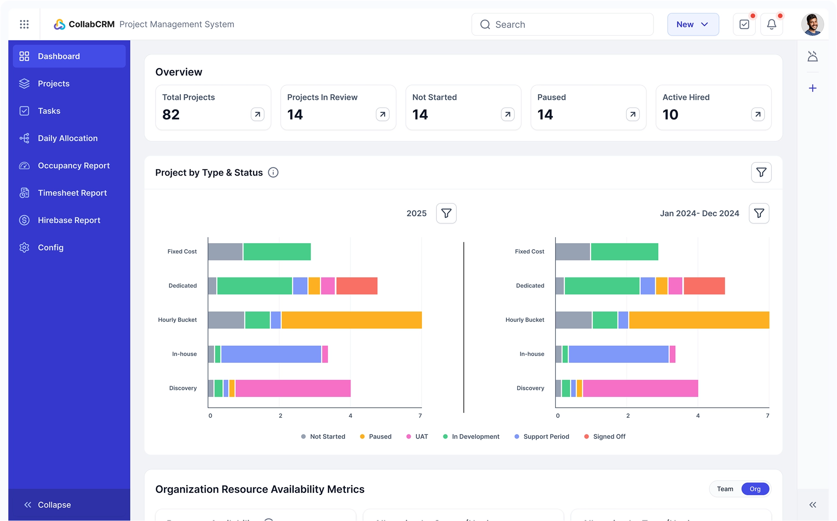Click the plus icon in right rail
The image size is (837, 521).
(813, 88)
